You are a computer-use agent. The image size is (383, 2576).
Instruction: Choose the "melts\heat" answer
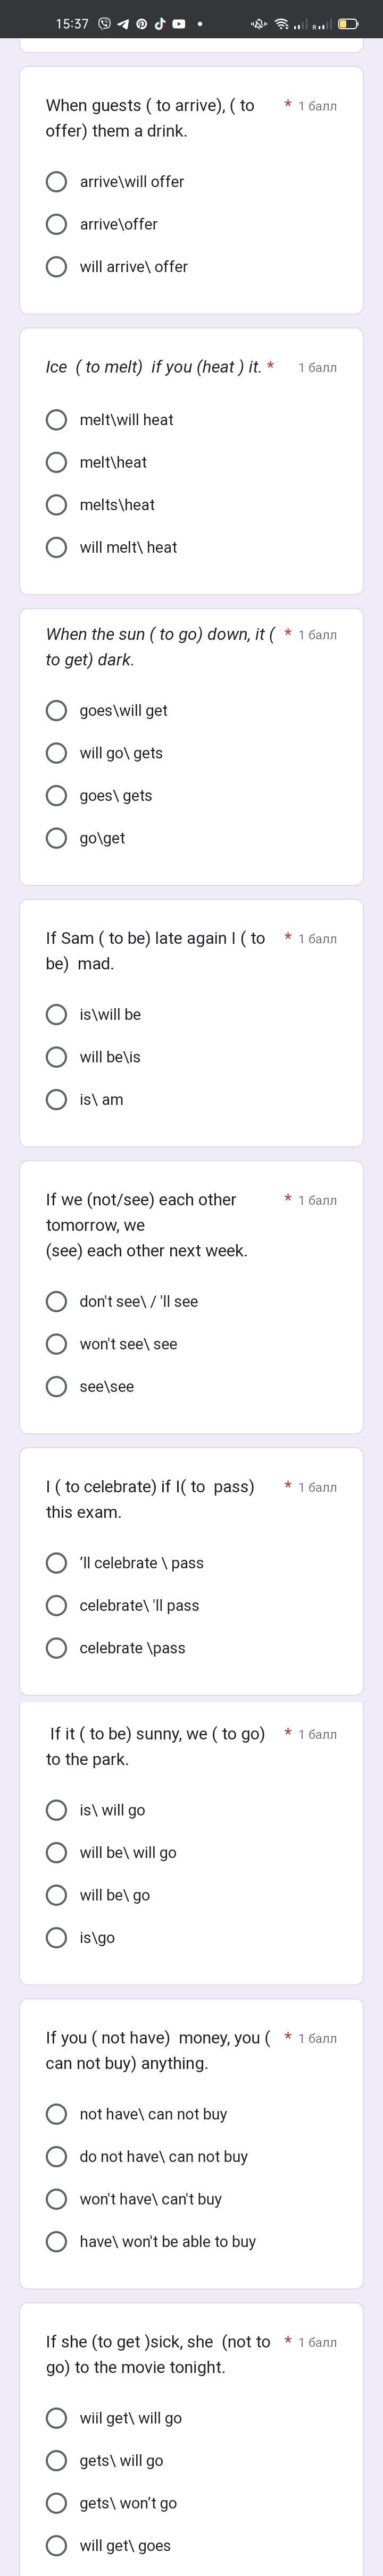[x=57, y=505]
